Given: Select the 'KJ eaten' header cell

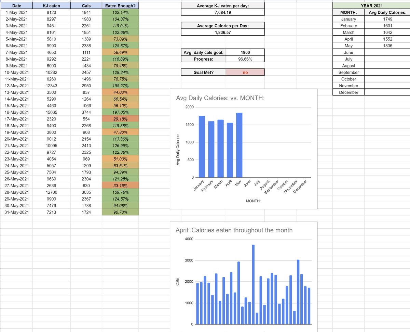Looking at the screenshot, I should (51, 5).
